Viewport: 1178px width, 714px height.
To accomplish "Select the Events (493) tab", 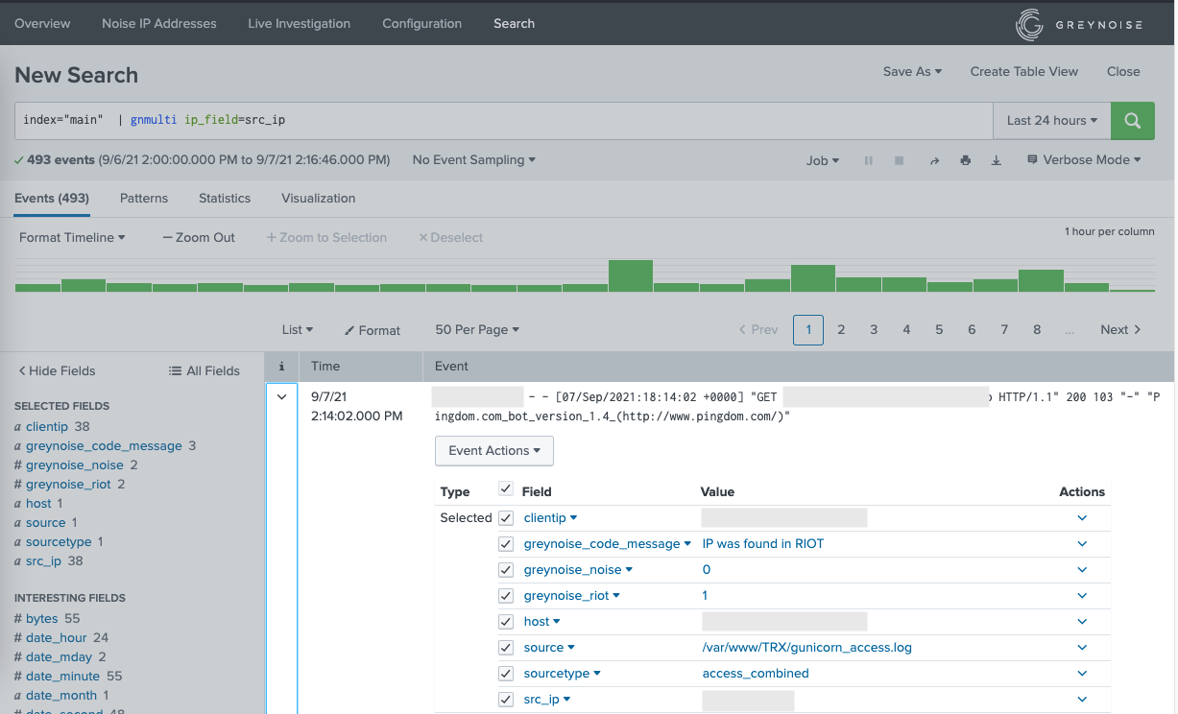I will [52, 198].
